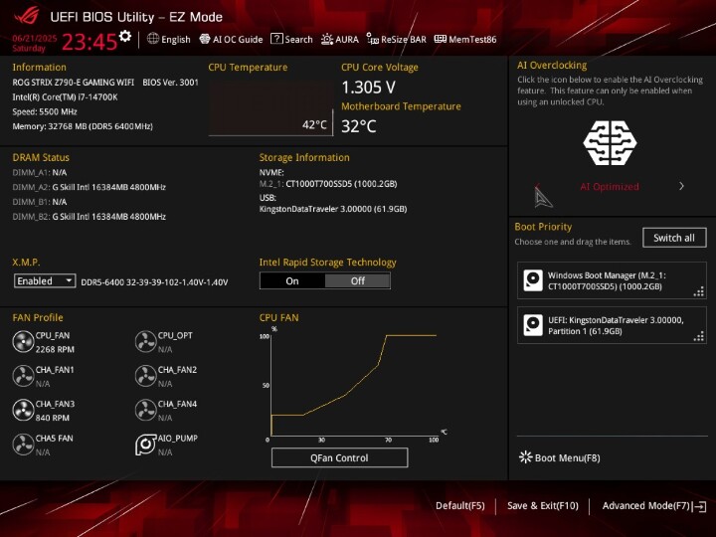Click the settings gear icon beside the clock

[125, 37]
